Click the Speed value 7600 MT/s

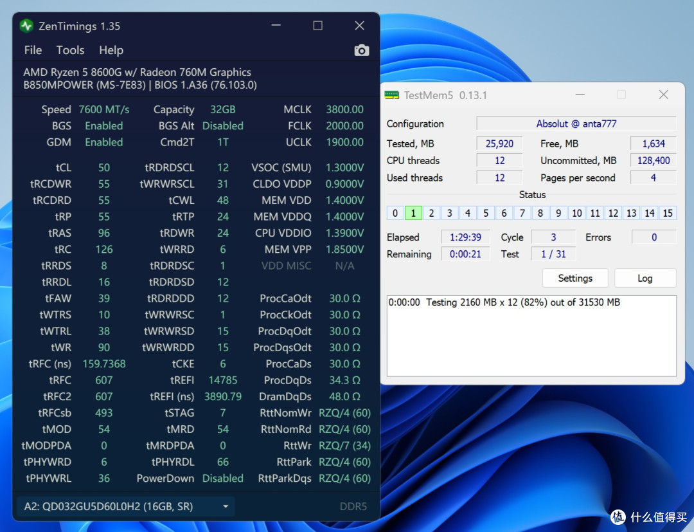click(104, 109)
